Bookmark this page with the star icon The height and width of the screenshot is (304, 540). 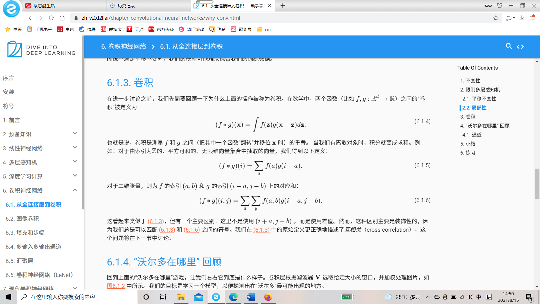point(495,18)
